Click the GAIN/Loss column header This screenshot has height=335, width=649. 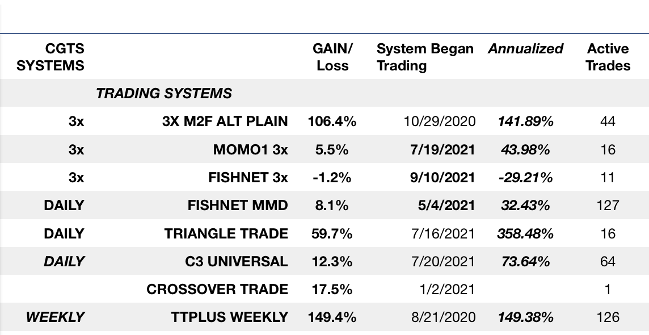(332, 57)
